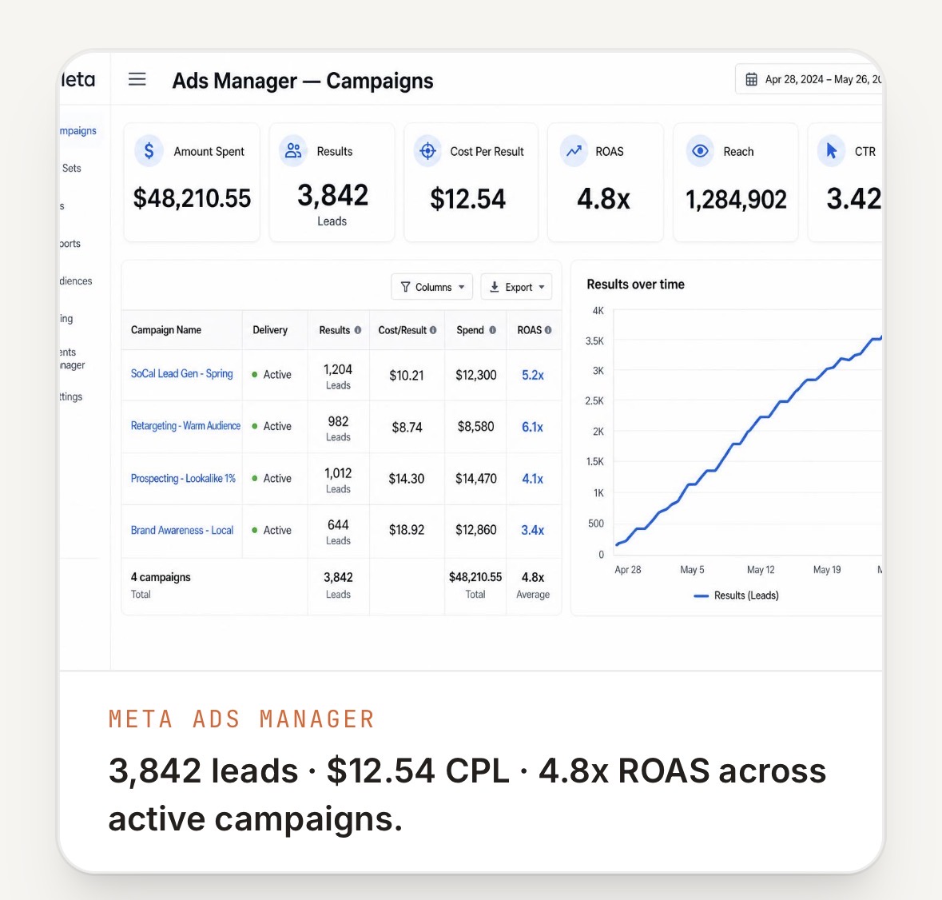
Task: Click the Reach 1,284,902 card value
Action: coord(736,200)
